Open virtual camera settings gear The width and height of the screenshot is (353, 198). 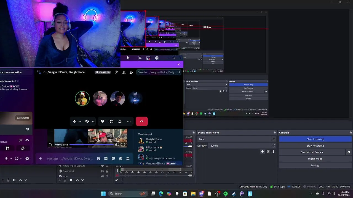pyautogui.click(x=349, y=152)
